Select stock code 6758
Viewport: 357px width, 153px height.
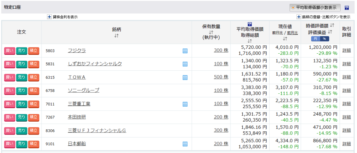pos(50,91)
